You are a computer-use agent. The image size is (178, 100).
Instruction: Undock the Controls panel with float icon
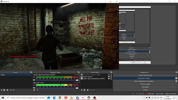coord(176,72)
